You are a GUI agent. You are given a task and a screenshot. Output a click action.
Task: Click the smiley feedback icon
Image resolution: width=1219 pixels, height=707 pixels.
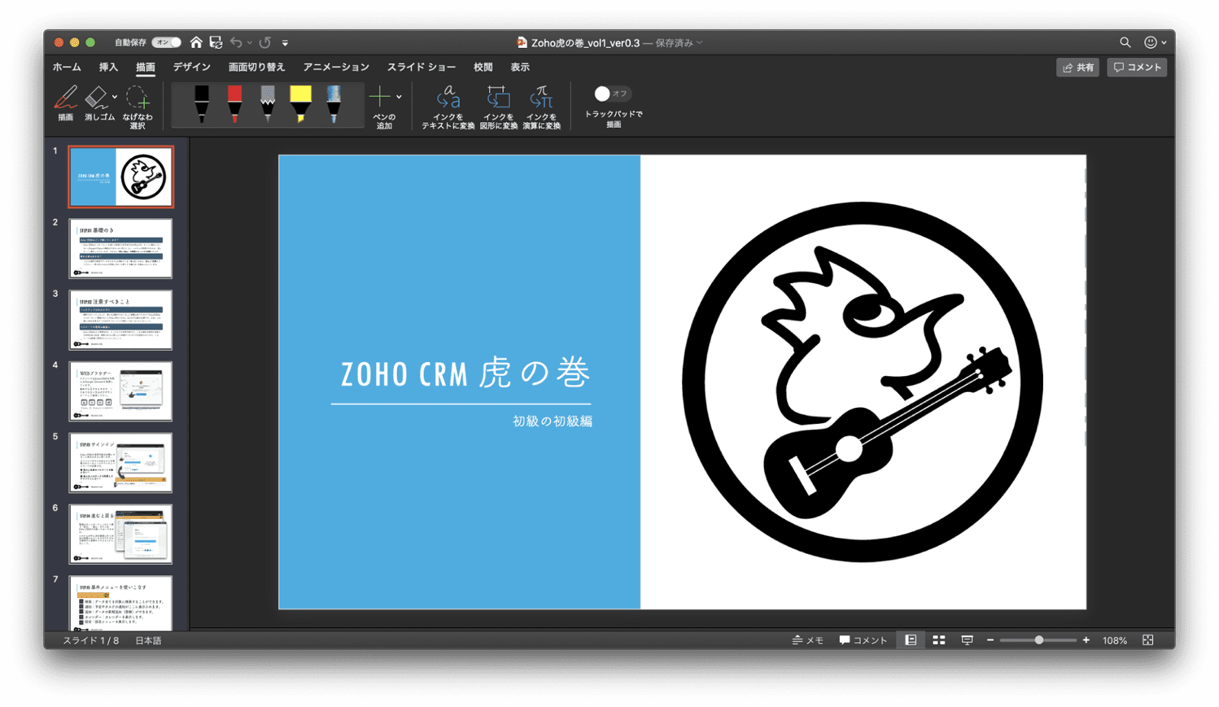(1150, 43)
